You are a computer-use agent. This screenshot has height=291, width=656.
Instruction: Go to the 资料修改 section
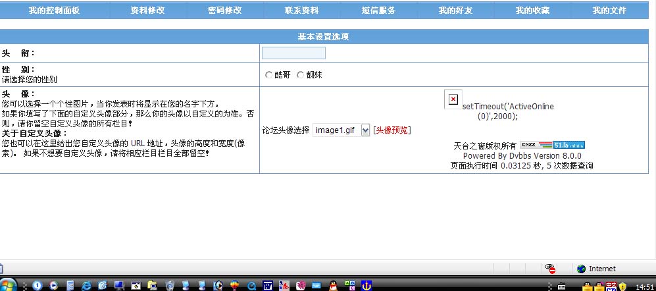coord(147,11)
